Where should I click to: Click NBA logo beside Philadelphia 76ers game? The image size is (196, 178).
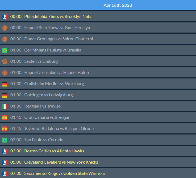pos(5,17)
